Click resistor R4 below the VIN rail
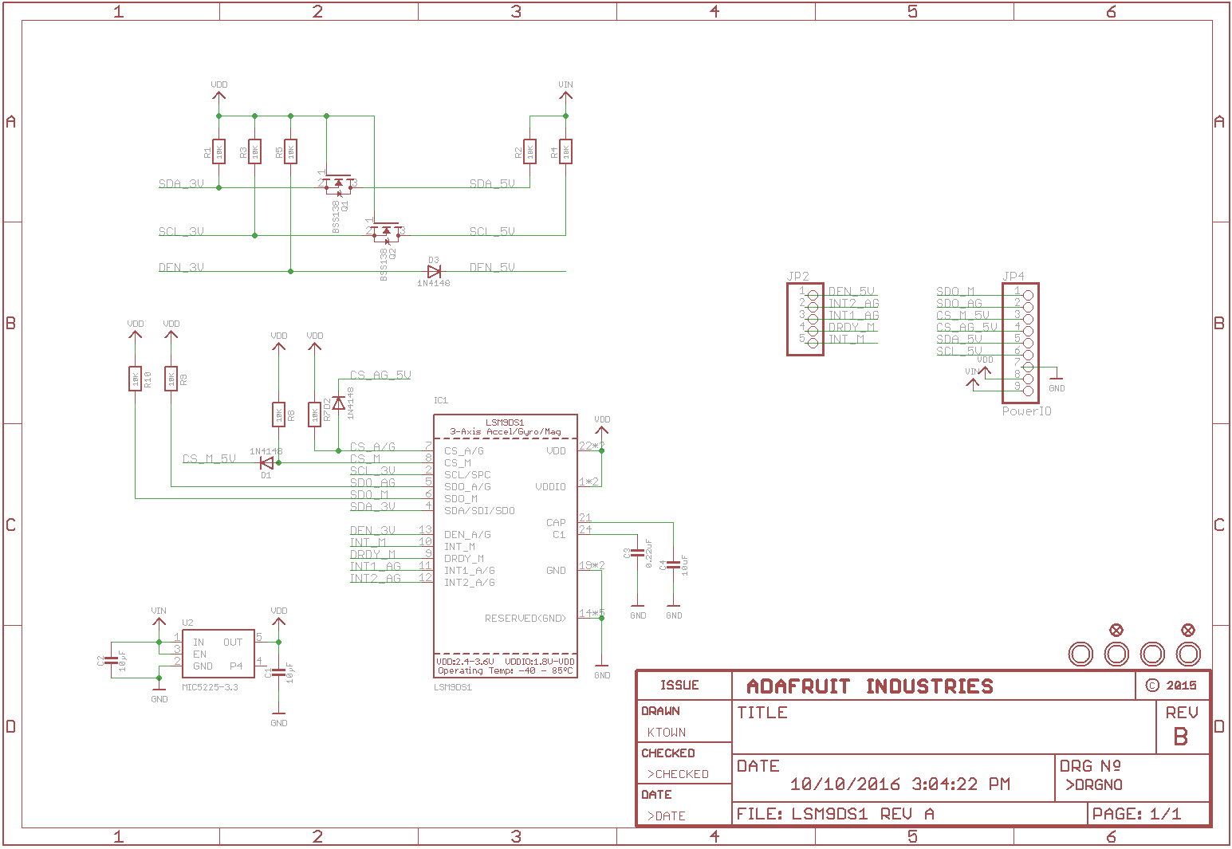The height and width of the screenshot is (849, 1232). pyautogui.click(x=566, y=151)
